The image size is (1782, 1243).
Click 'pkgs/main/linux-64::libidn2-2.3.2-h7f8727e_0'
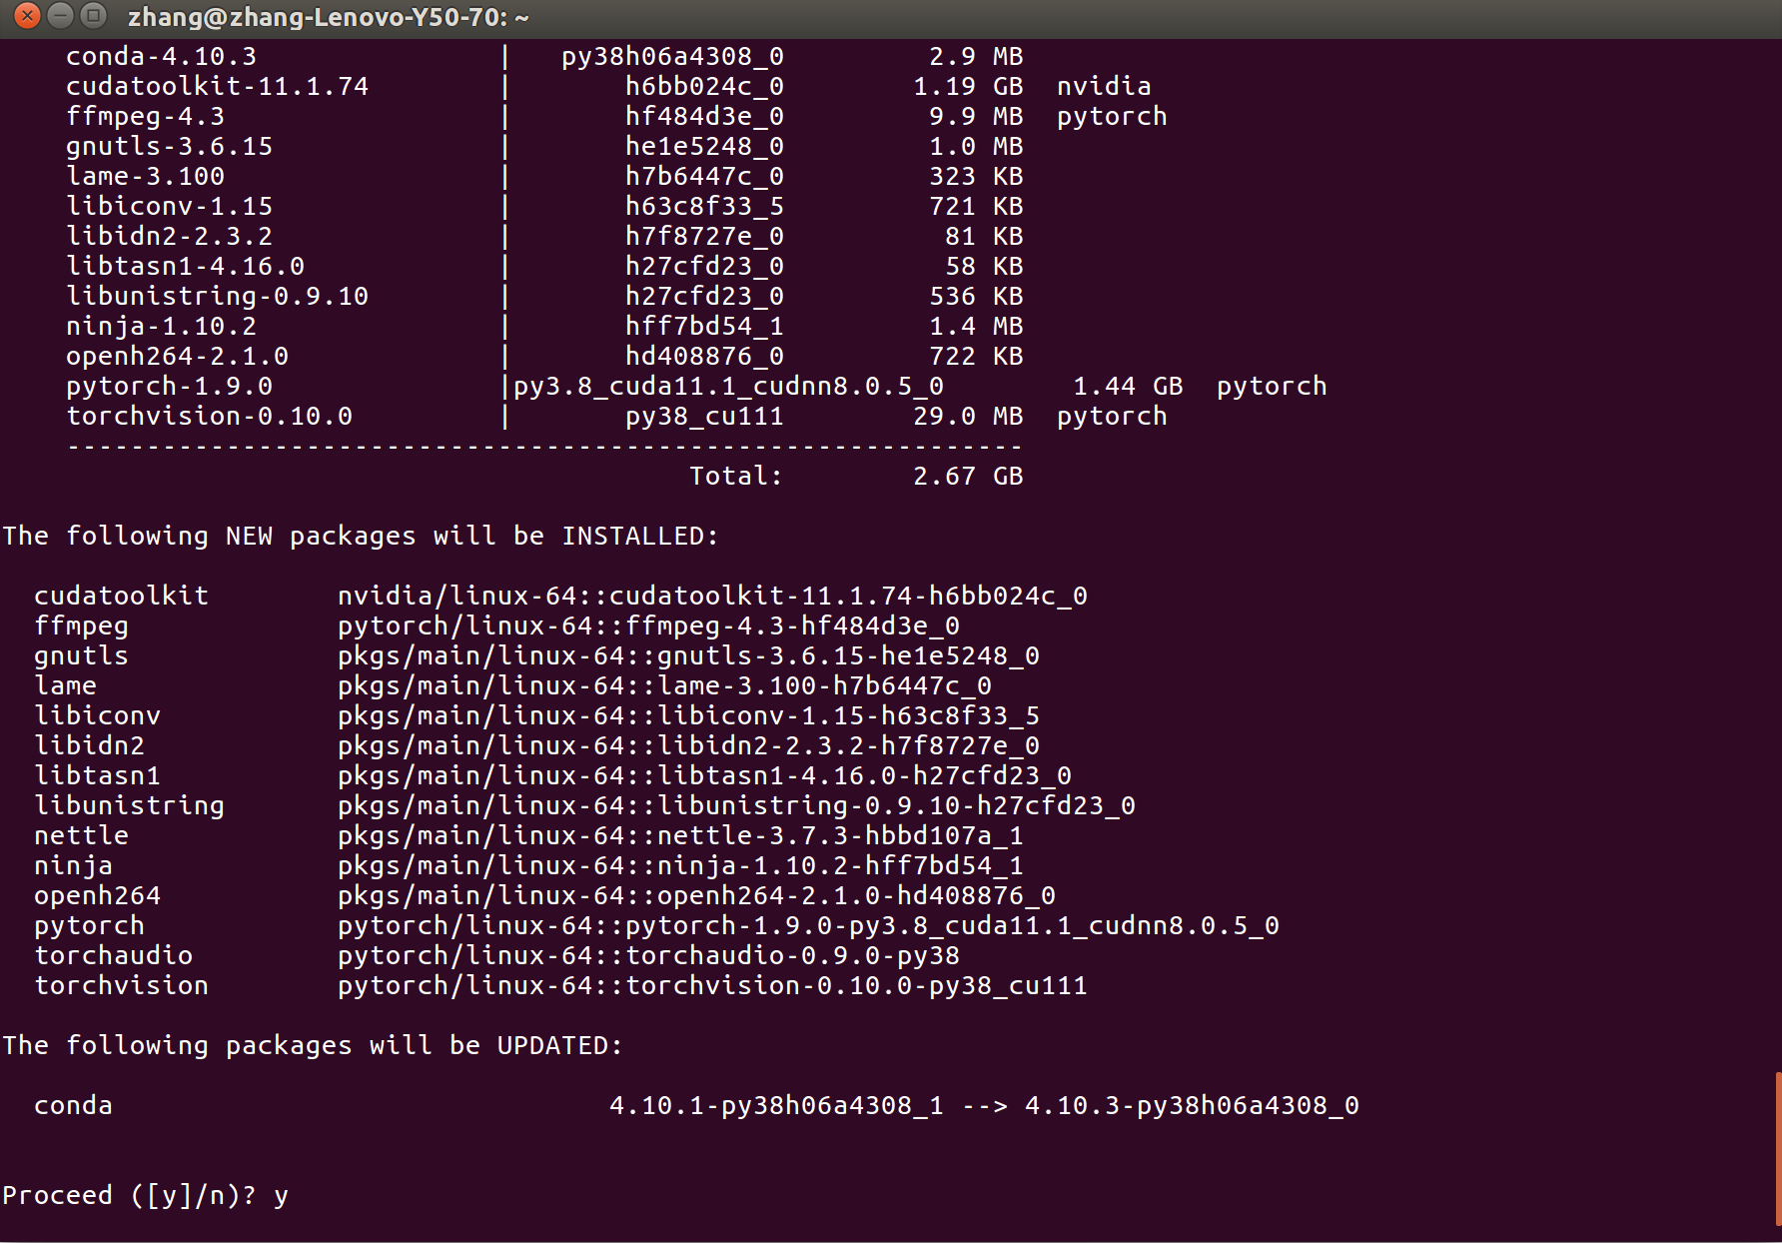(688, 746)
